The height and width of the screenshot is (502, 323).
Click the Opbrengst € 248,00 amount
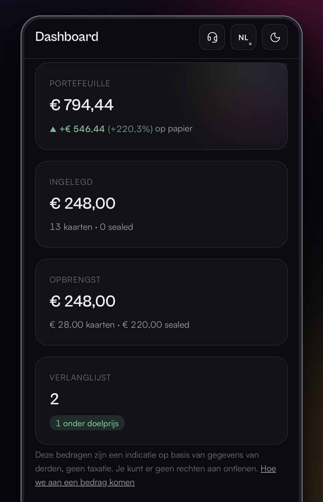pyautogui.click(x=82, y=301)
